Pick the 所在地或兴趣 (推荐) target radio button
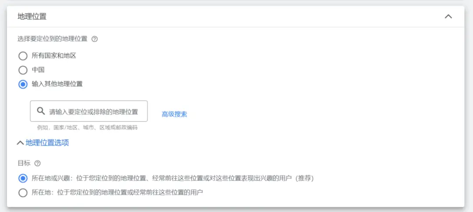 click(23, 178)
